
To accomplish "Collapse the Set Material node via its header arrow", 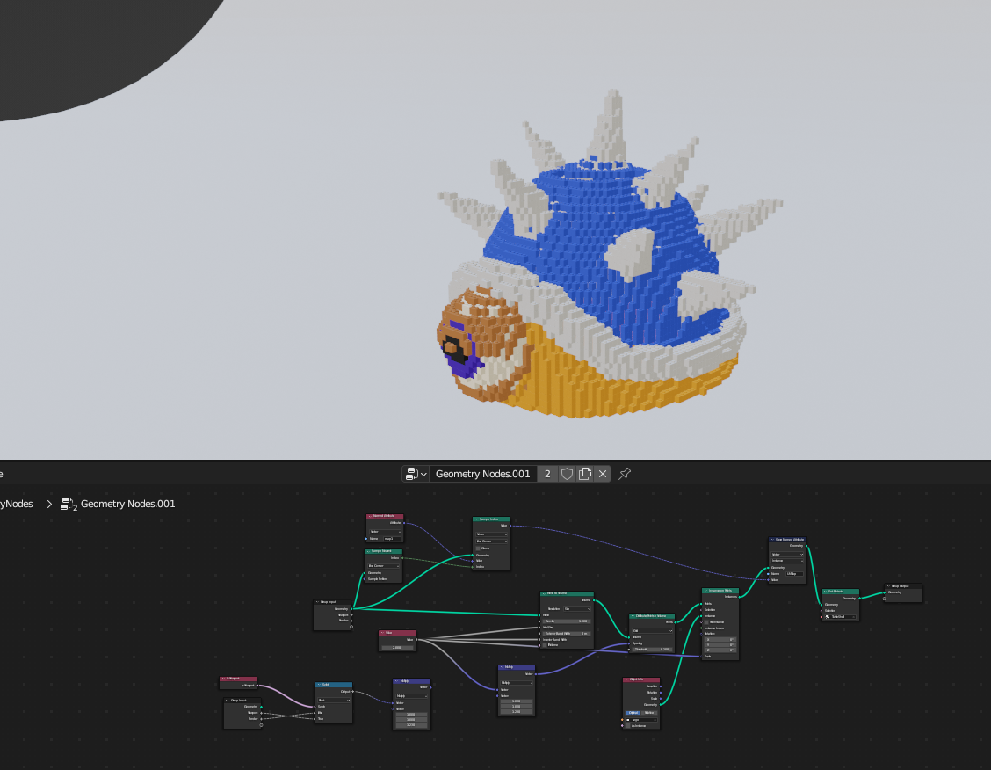I will click(825, 591).
